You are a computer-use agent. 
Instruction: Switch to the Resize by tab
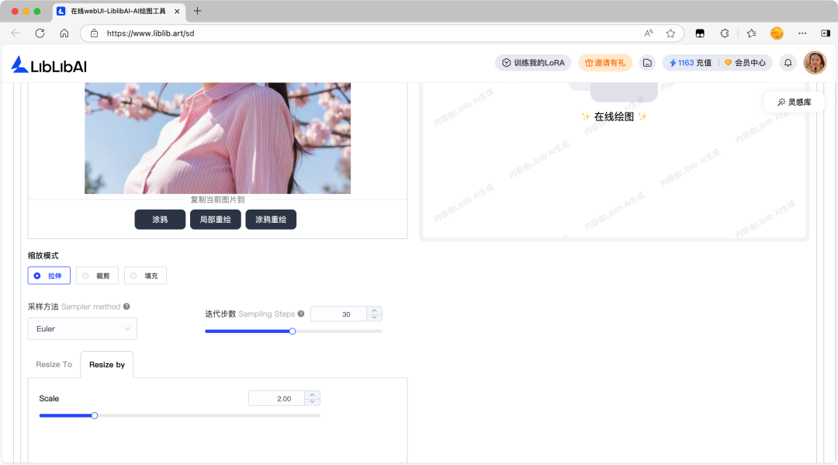pyautogui.click(x=107, y=365)
